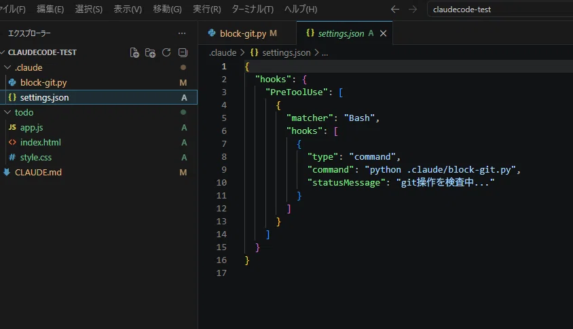The image size is (573, 329).
Task: Click the JS icon beside app.js
Action: [x=12, y=127]
